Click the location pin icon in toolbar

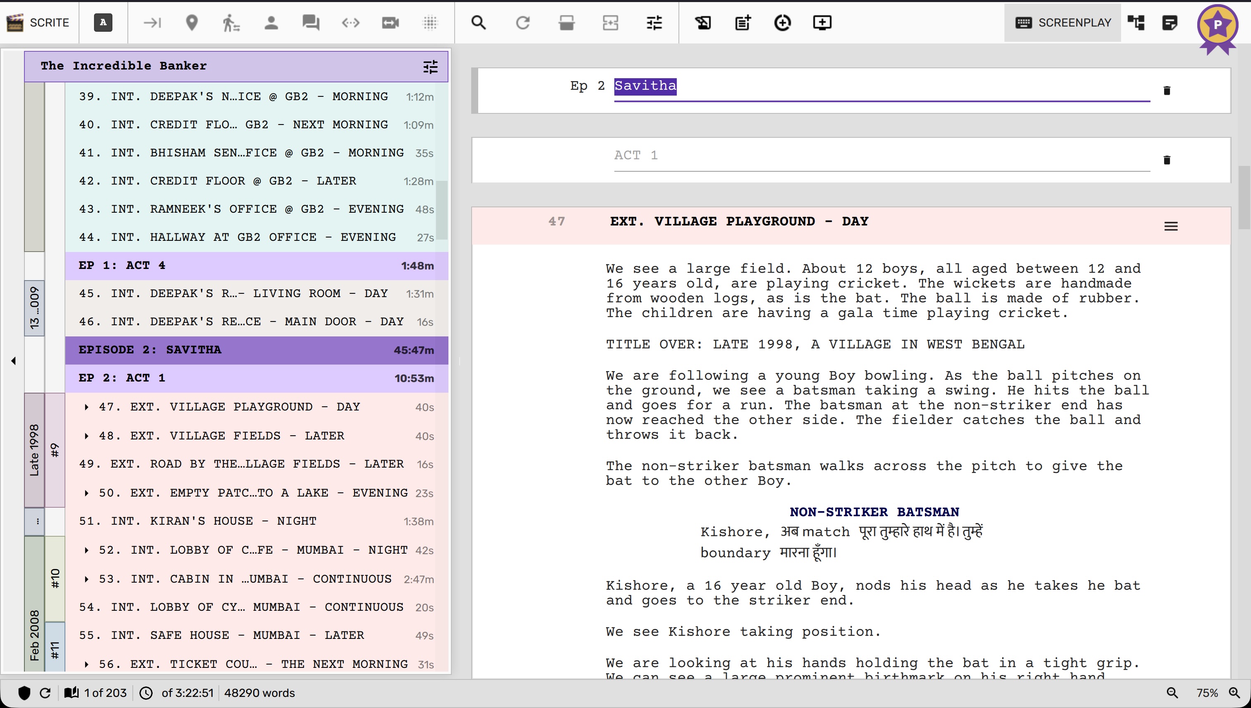pos(192,22)
